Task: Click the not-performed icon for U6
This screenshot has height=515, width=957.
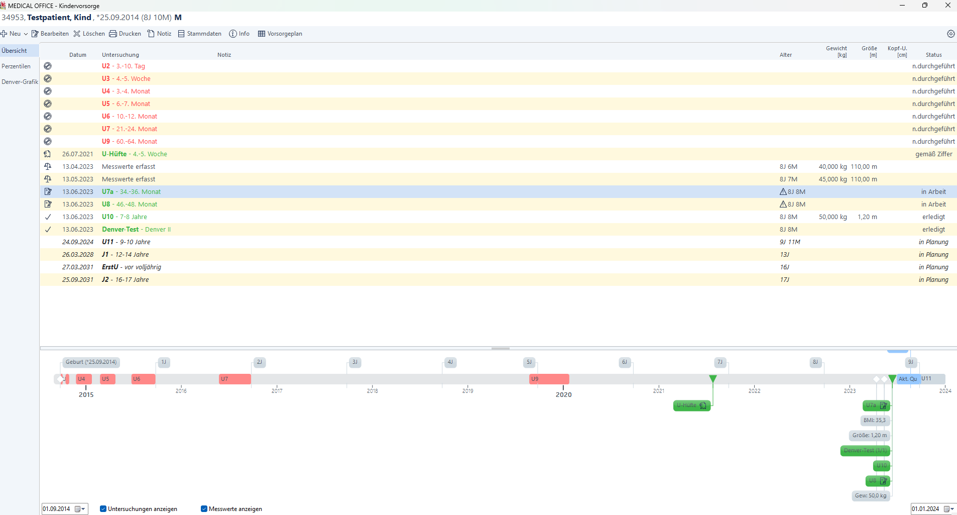Action: tap(48, 116)
